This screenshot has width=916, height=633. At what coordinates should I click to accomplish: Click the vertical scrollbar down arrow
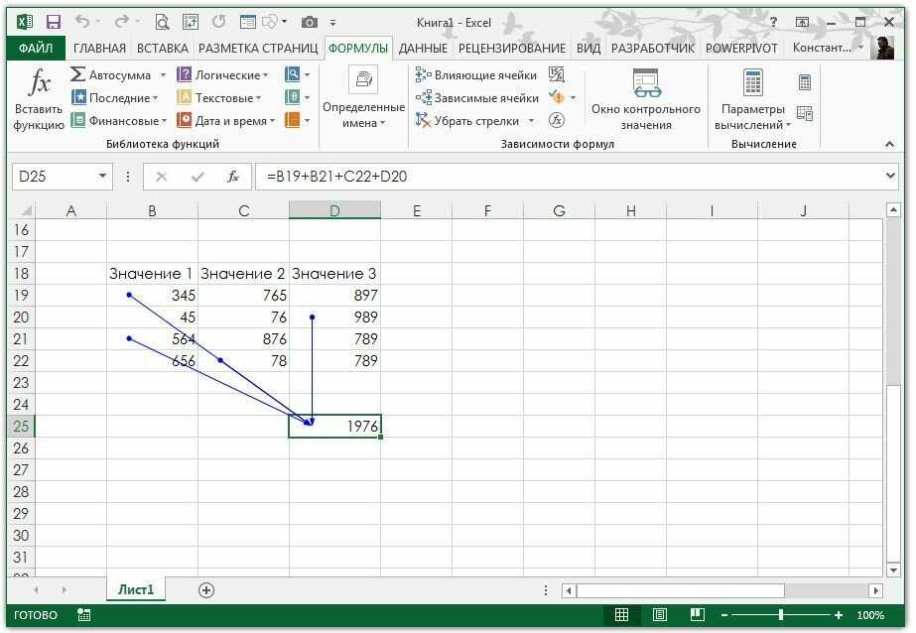(892, 570)
